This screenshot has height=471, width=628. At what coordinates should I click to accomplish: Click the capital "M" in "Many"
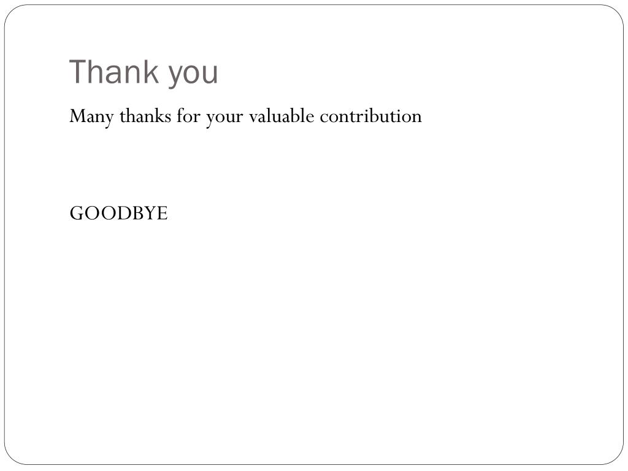point(78,116)
